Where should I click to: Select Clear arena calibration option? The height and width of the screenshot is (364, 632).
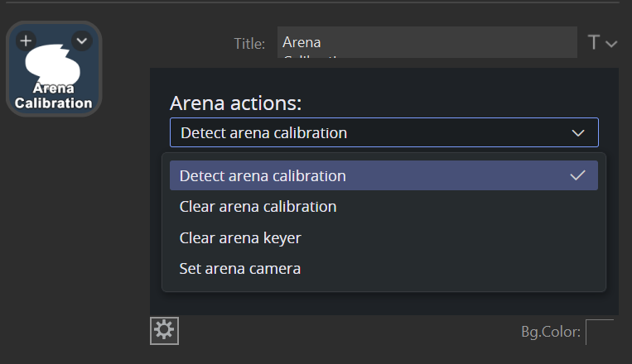coord(258,207)
